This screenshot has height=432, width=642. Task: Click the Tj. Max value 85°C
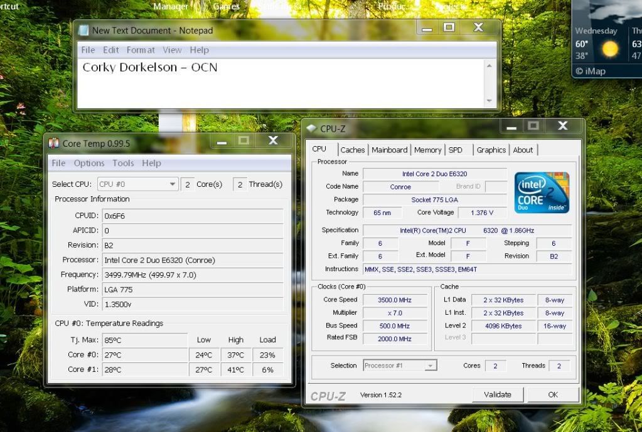pyautogui.click(x=144, y=340)
